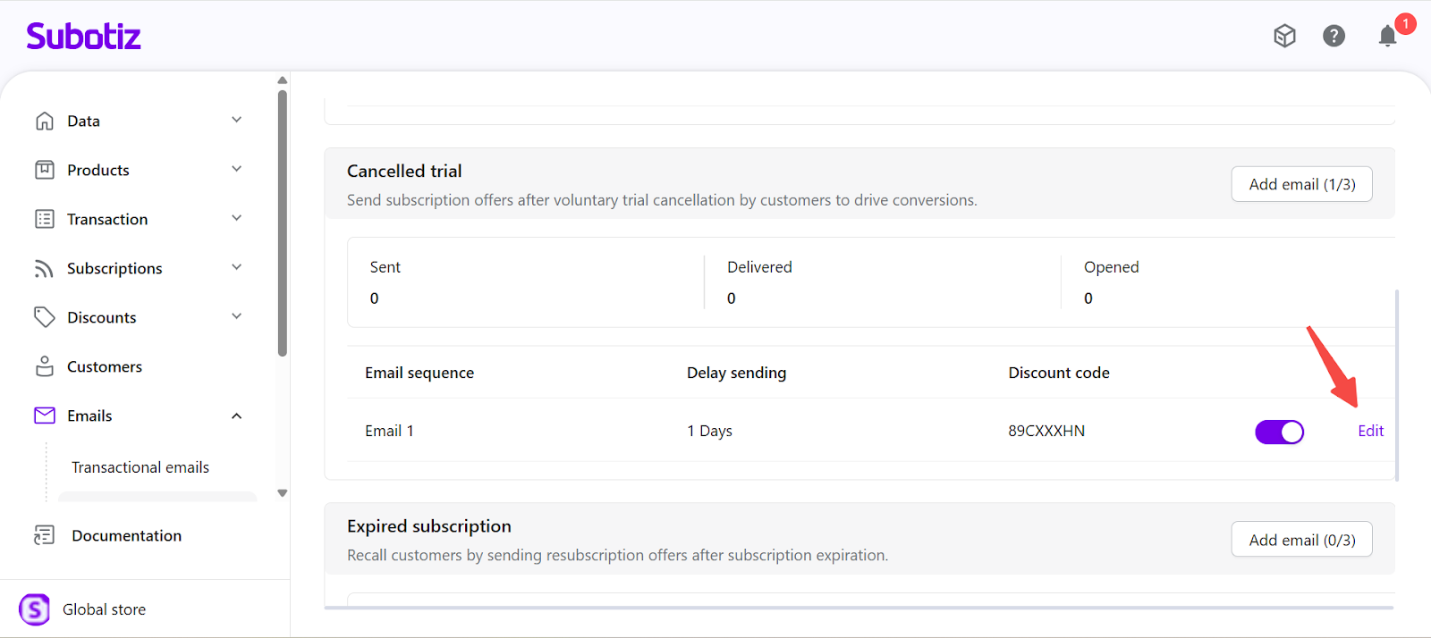Expand the Data menu chevron
The height and width of the screenshot is (638, 1431).
point(237,120)
